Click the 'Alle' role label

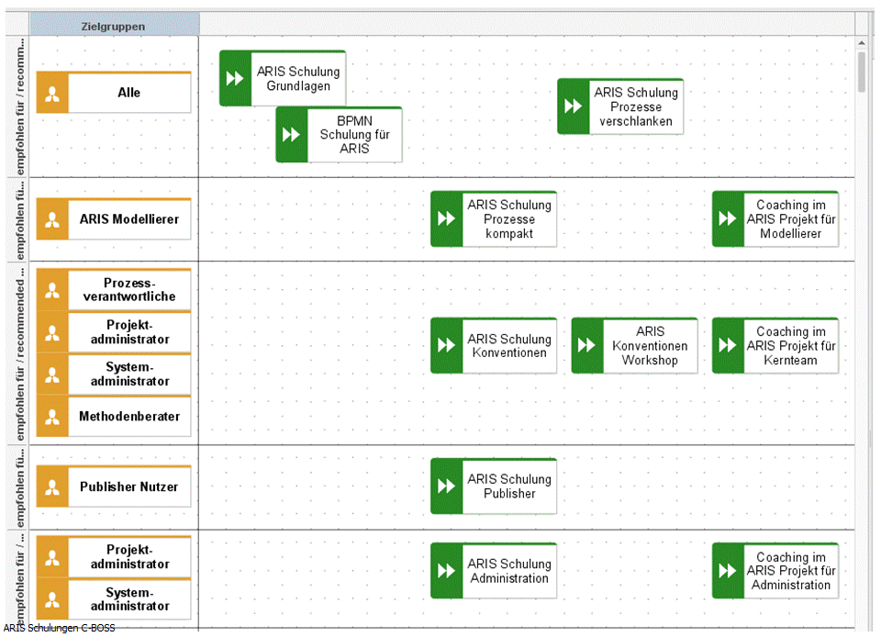point(128,93)
